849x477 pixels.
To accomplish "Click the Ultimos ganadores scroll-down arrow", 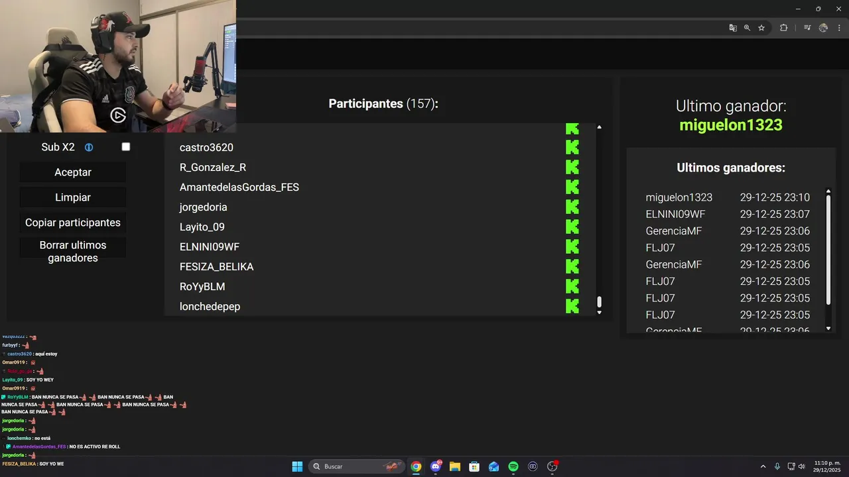I will pyautogui.click(x=828, y=328).
